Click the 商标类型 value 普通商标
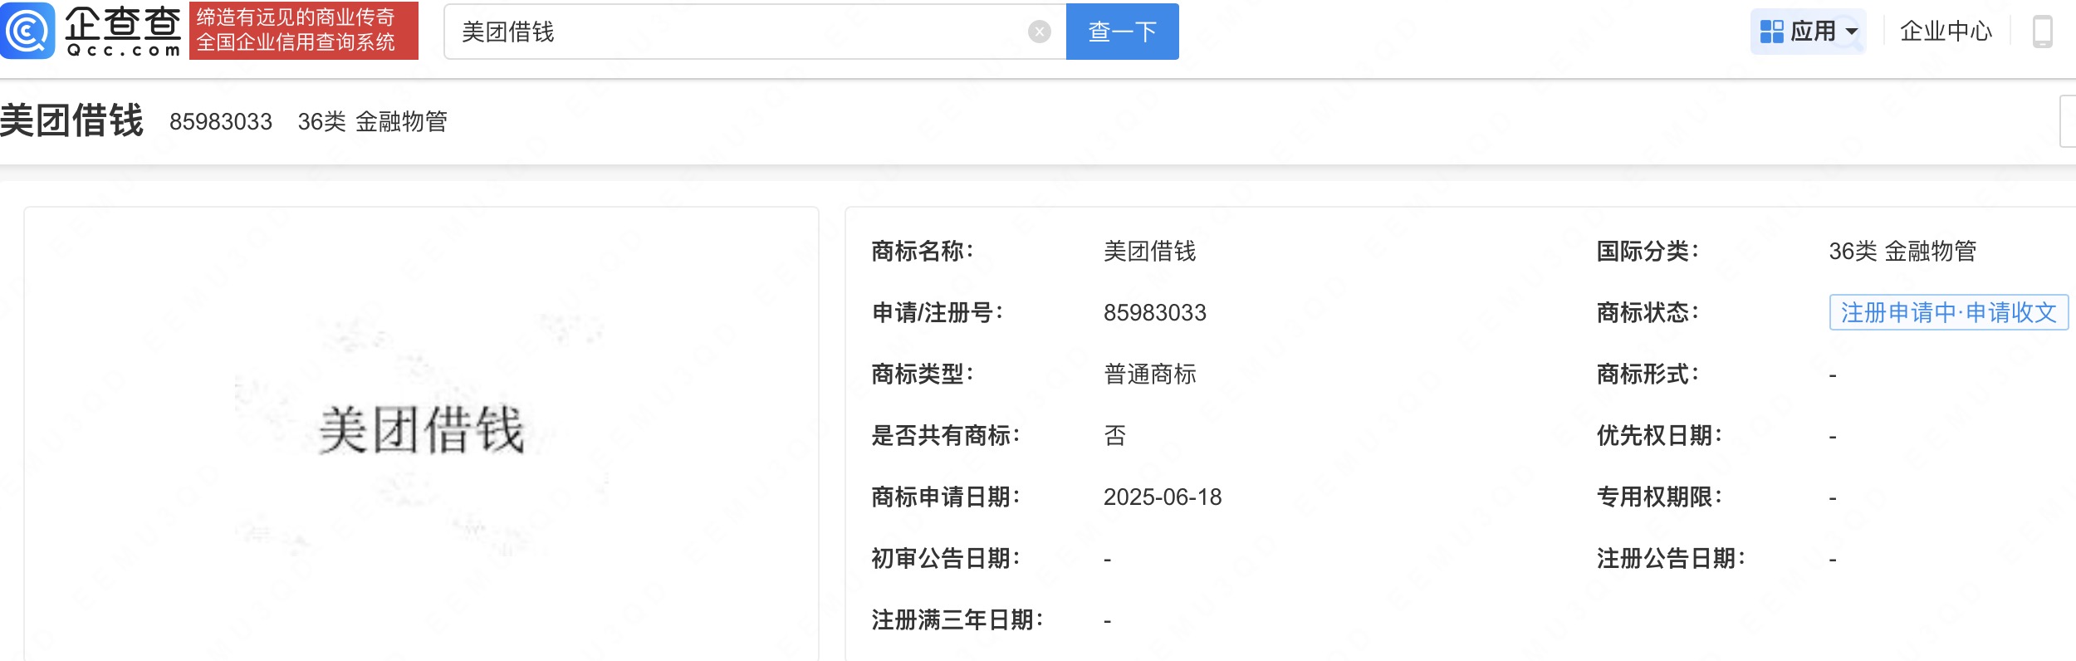Image resolution: width=2076 pixels, height=661 pixels. click(x=1149, y=374)
